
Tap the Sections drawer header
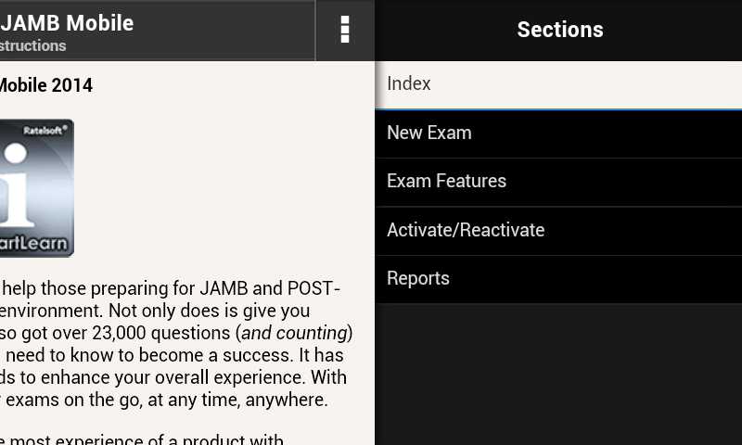(x=560, y=30)
